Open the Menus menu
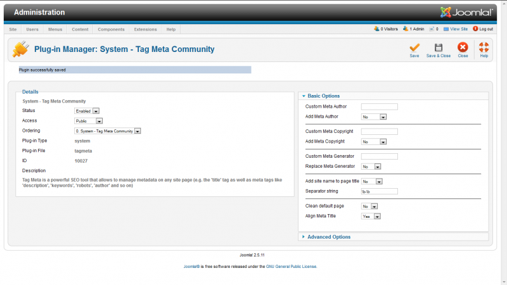Viewport: 507px width, 285px height. click(x=55, y=29)
